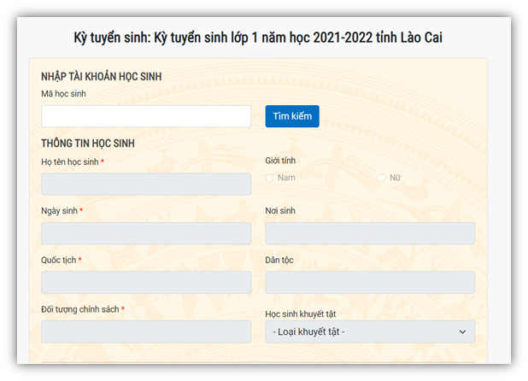Open the Loại khuyết tật dropdown
The width and height of the screenshot is (528, 381).
pyautogui.click(x=369, y=331)
